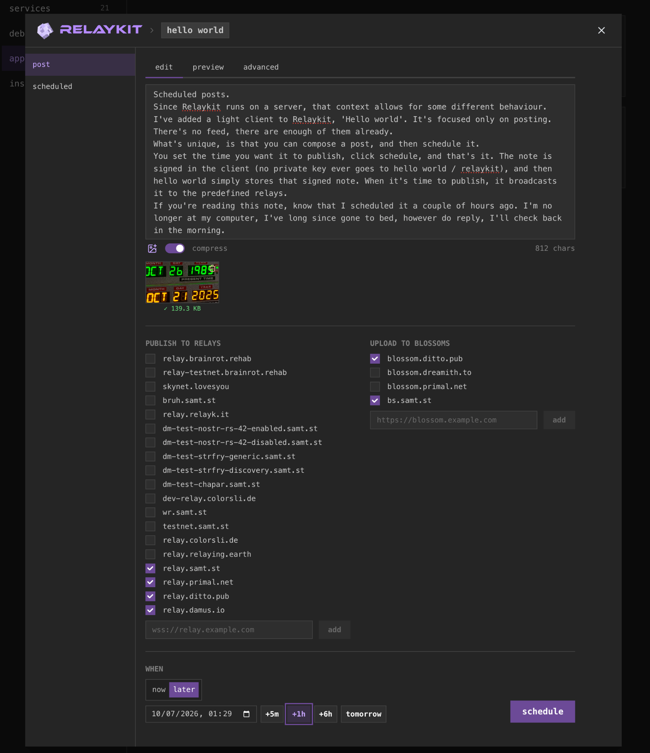Screen dimensions: 650x753
Task: Choose the tomorrow preset
Action: point(363,714)
